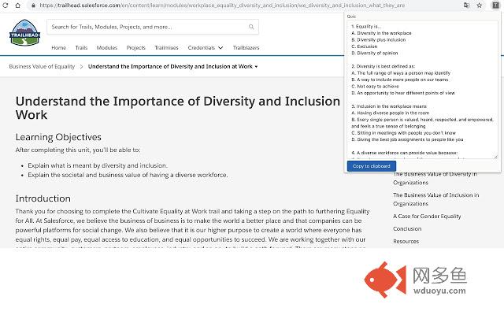Click the browser address bar URL

click(x=222, y=6)
